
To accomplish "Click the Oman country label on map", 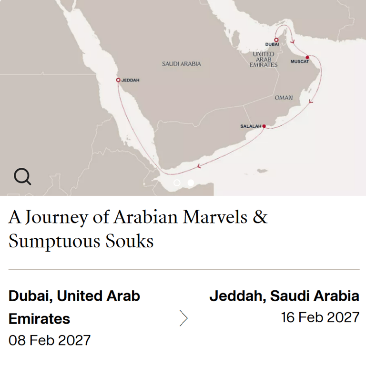I will pos(284,98).
